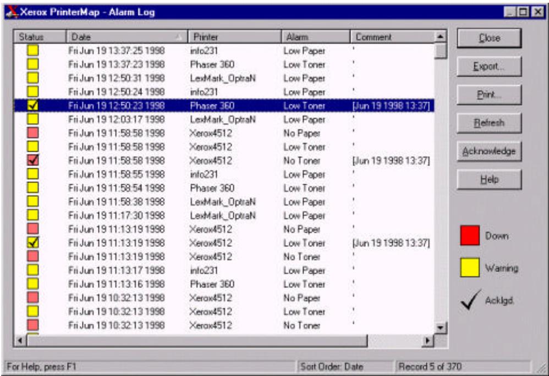Image resolution: width=549 pixels, height=376 pixels.
Task: Click the left arrow of the horizontal scrollbar
Action: click(x=20, y=340)
